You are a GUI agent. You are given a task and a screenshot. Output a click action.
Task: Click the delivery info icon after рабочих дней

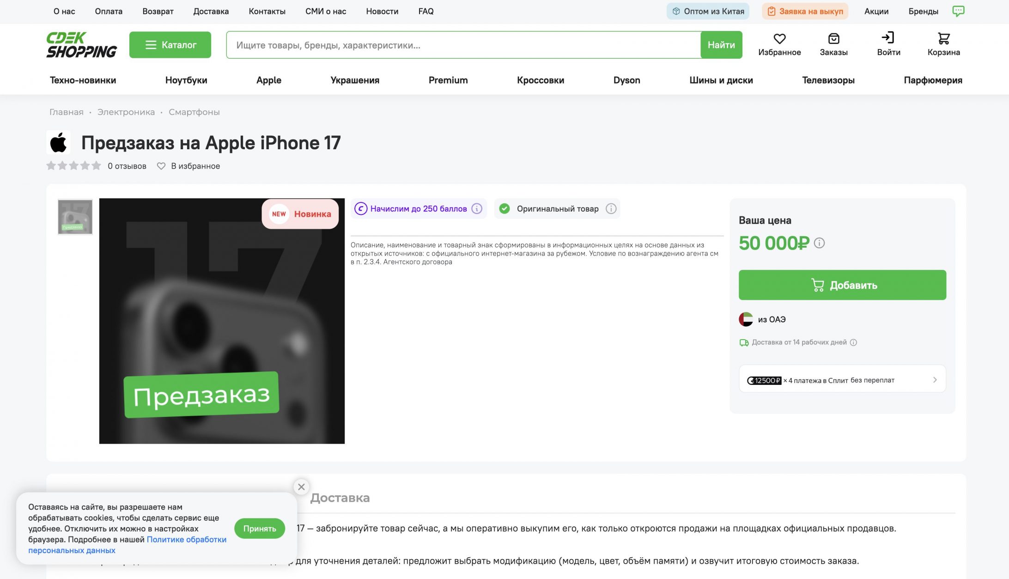click(853, 342)
